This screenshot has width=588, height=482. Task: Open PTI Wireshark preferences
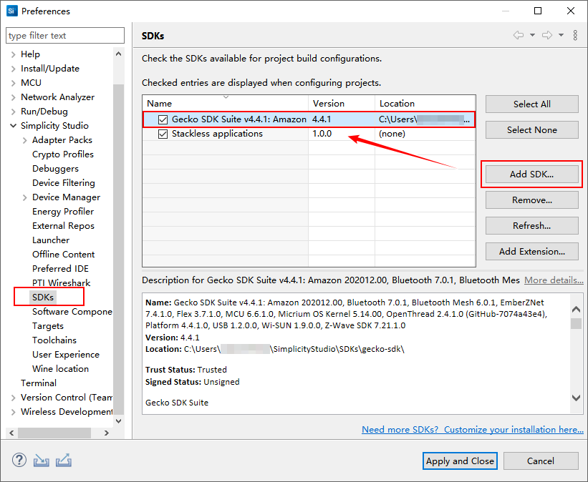61,282
